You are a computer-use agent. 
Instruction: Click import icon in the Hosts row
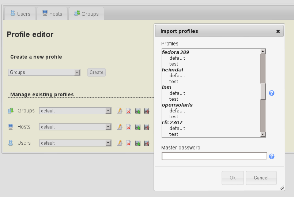[x=138, y=127]
